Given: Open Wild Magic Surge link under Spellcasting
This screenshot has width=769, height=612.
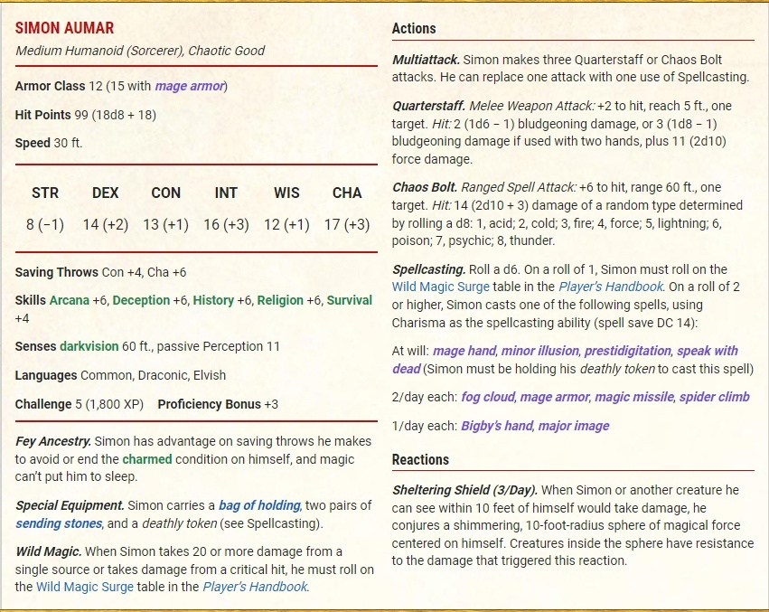Looking at the screenshot, I should 440,287.
